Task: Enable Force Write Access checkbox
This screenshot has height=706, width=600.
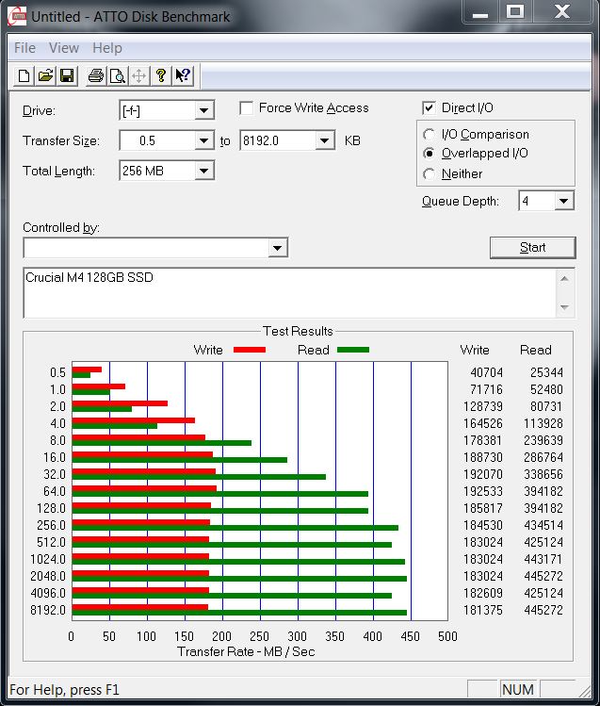Action: point(247,108)
